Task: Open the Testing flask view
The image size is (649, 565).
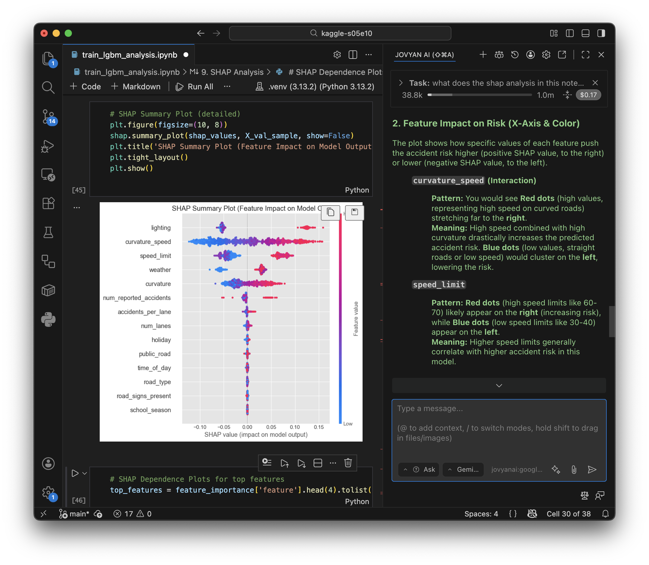Action: click(x=48, y=232)
